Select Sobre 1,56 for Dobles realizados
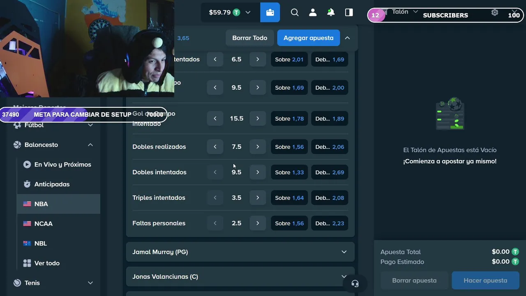Viewport: 526px width, 296px height. pyautogui.click(x=289, y=147)
